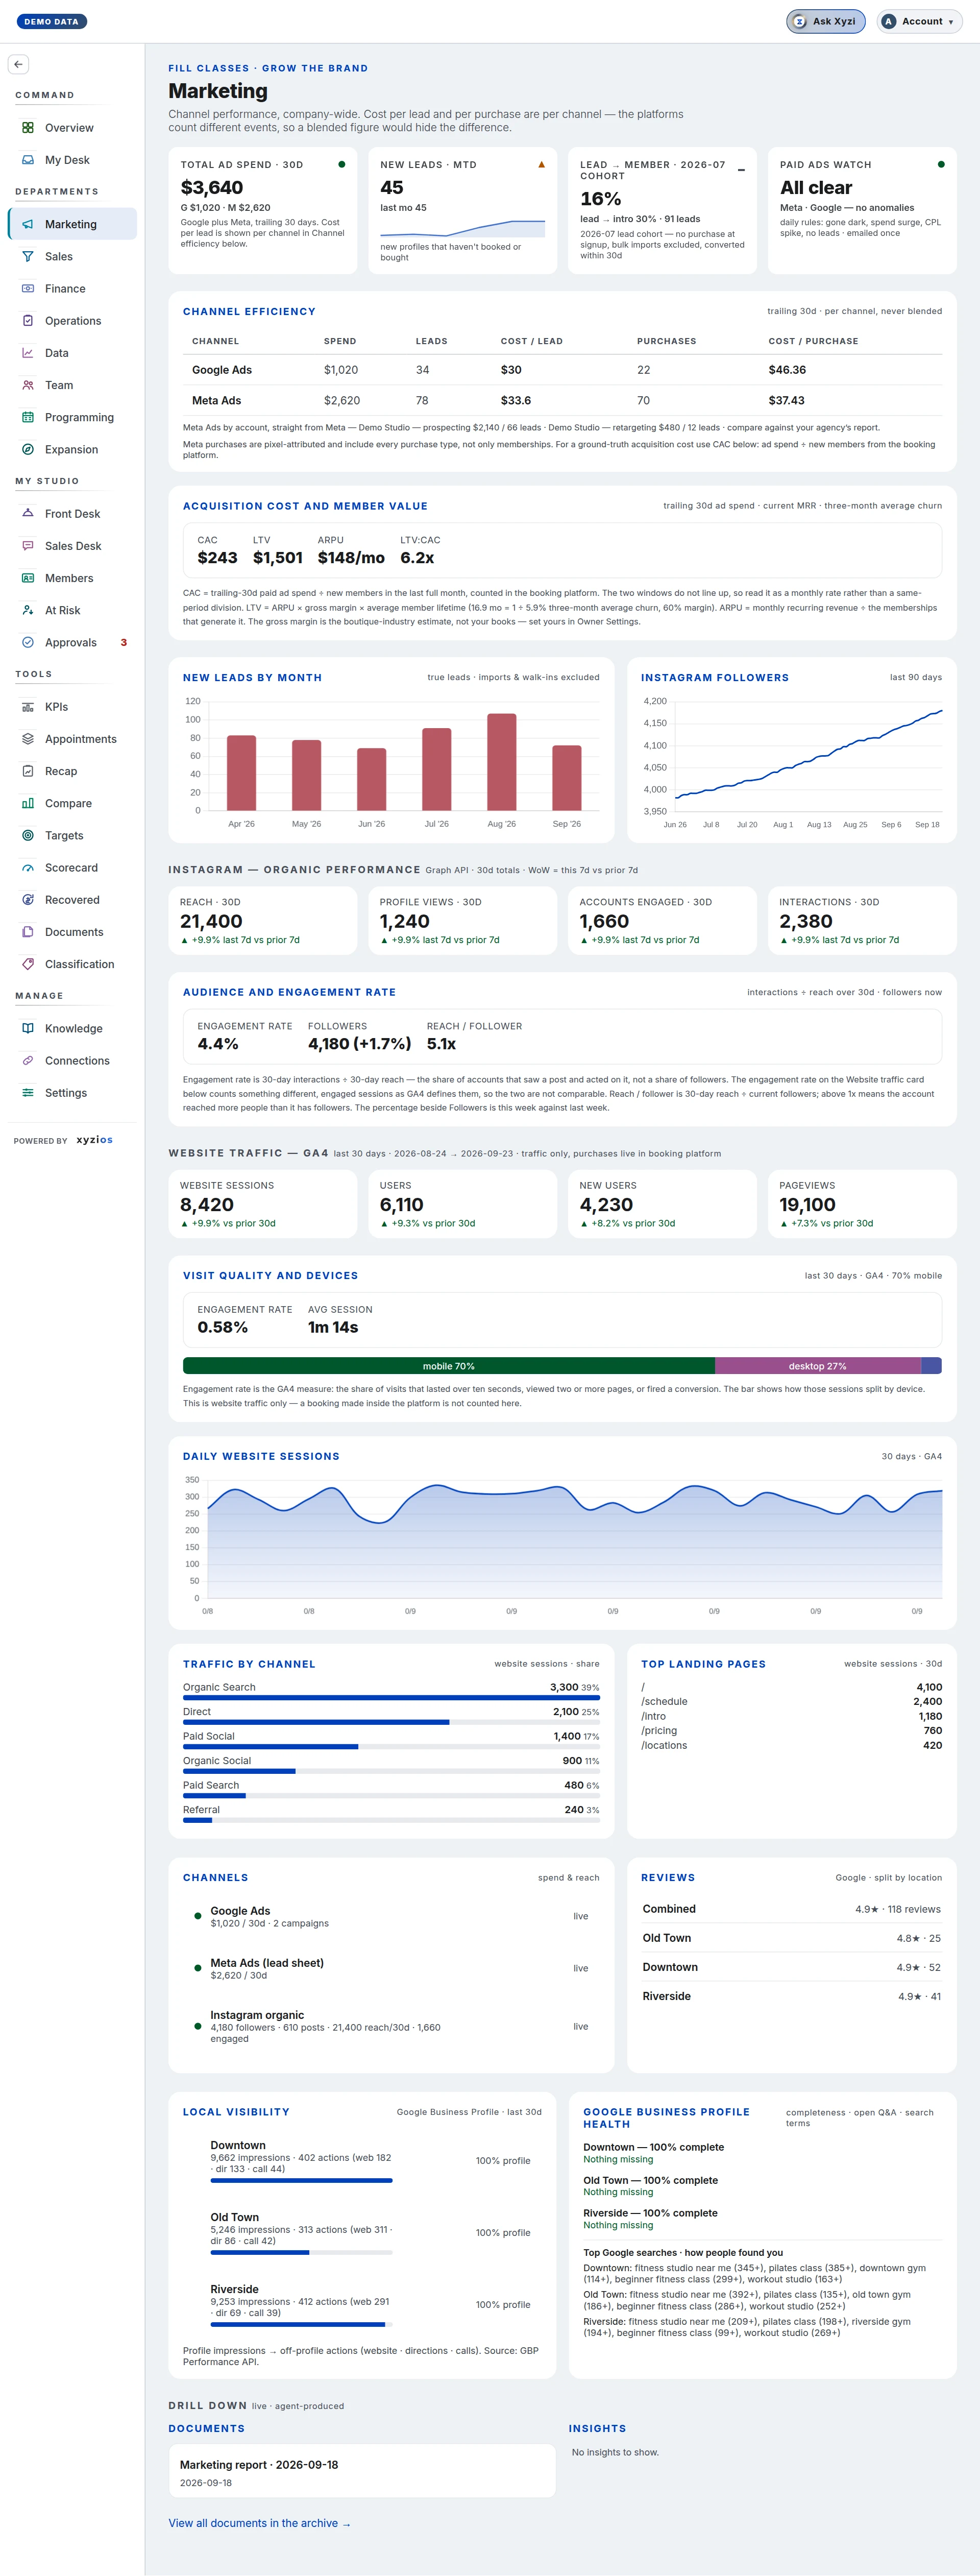
Task: Click the Instagram organic channel entry
Action: pyautogui.click(x=391, y=2026)
